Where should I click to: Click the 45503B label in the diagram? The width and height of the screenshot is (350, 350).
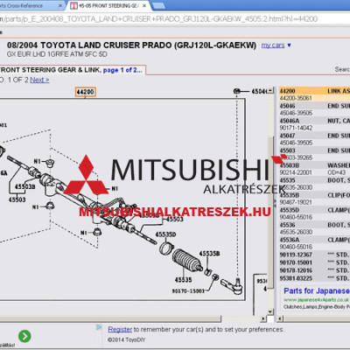point(24,186)
